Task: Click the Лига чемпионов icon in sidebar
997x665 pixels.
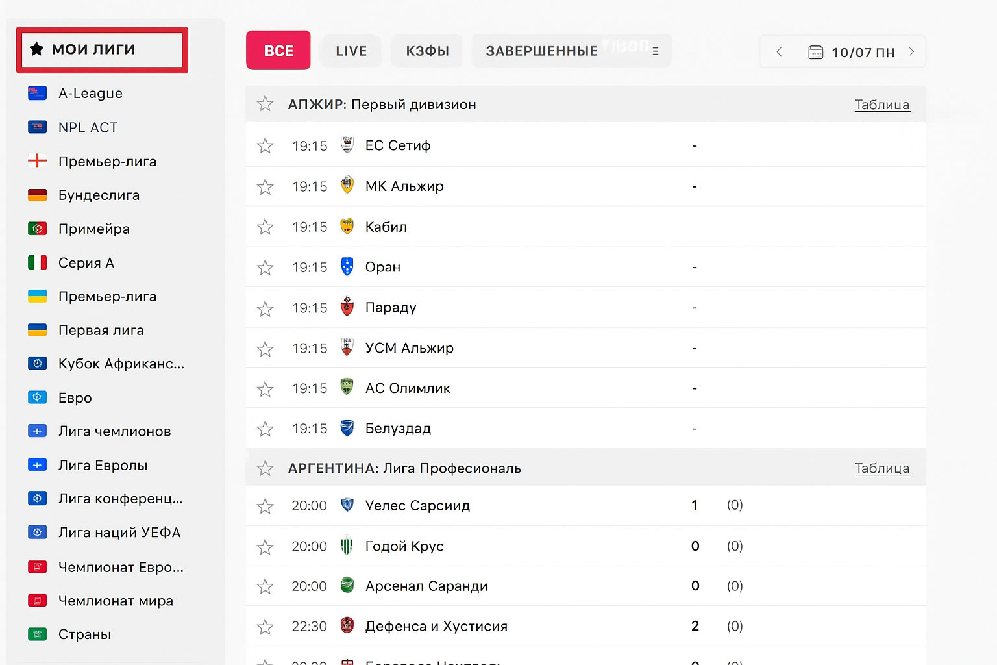Action: click(37, 431)
